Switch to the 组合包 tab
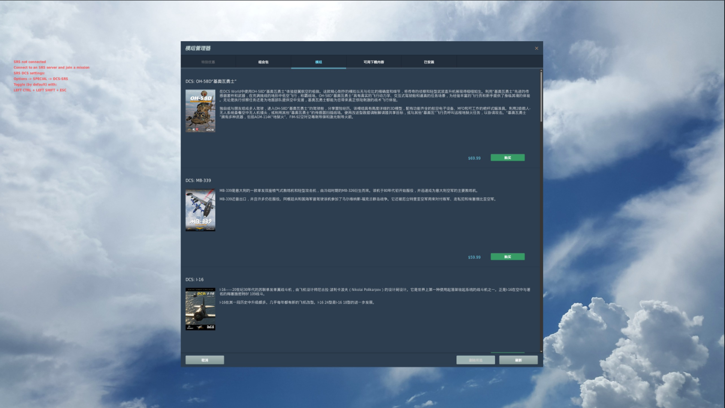Image resolution: width=725 pixels, height=408 pixels. click(263, 62)
